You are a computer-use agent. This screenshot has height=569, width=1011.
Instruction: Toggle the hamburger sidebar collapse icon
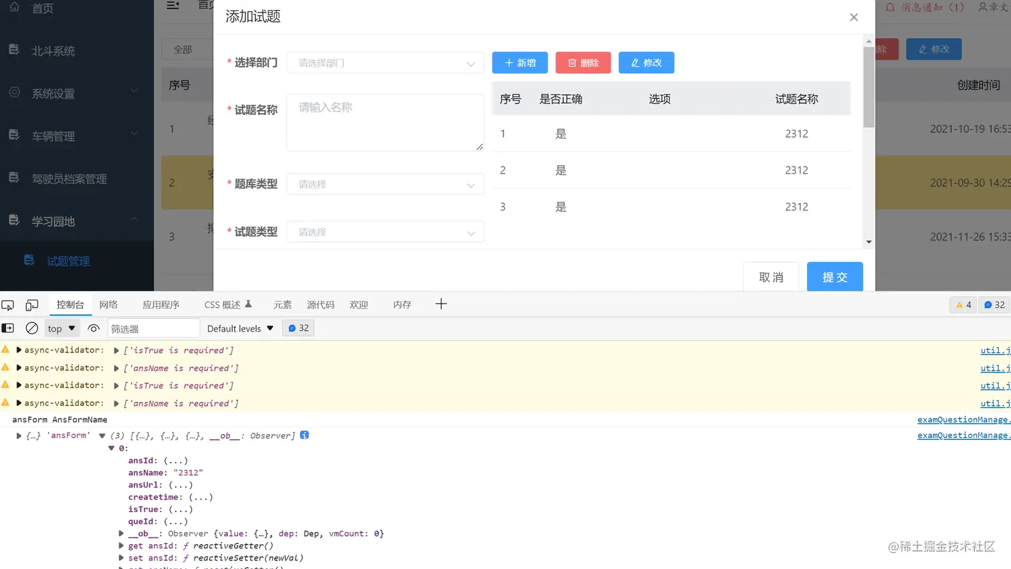click(x=173, y=5)
